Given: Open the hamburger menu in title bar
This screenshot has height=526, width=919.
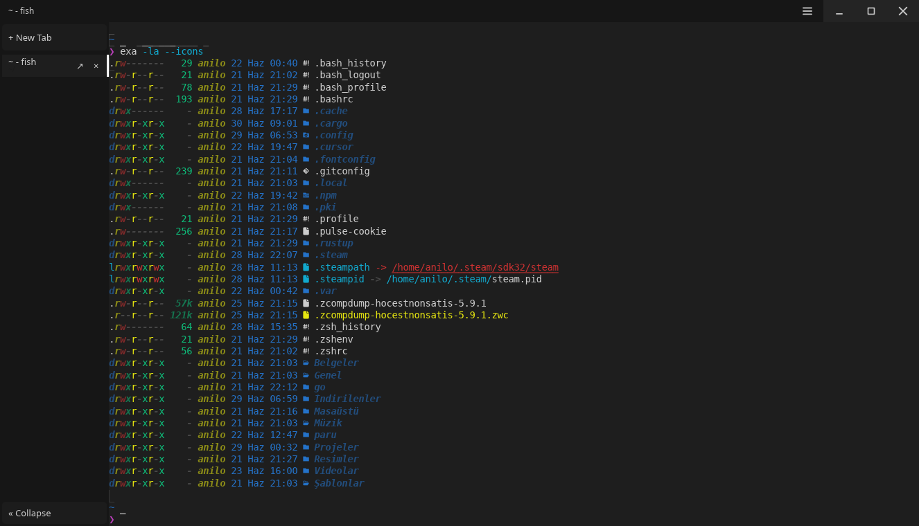Looking at the screenshot, I should pyautogui.click(x=807, y=11).
